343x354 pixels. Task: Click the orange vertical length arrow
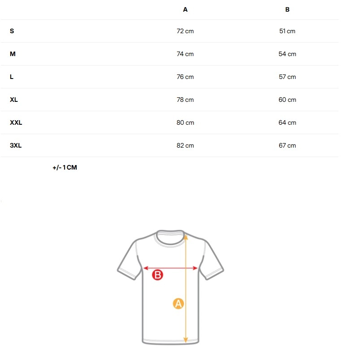coord(186,288)
